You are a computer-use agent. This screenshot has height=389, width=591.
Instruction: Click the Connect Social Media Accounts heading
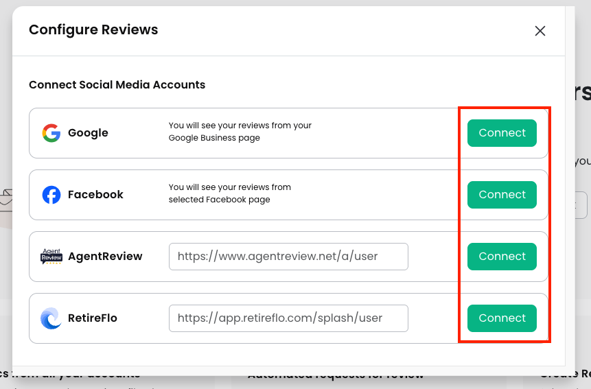(x=117, y=84)
